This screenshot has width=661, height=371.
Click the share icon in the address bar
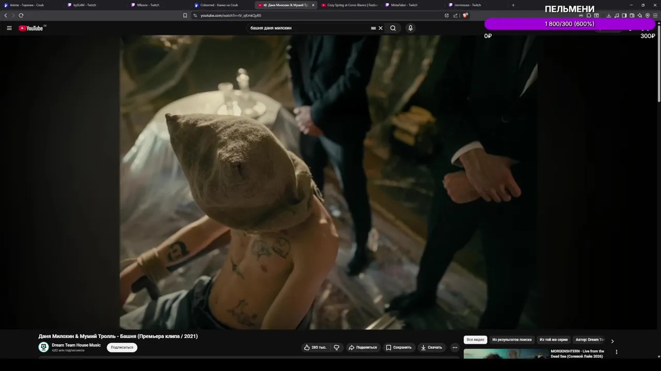[455, 15]
